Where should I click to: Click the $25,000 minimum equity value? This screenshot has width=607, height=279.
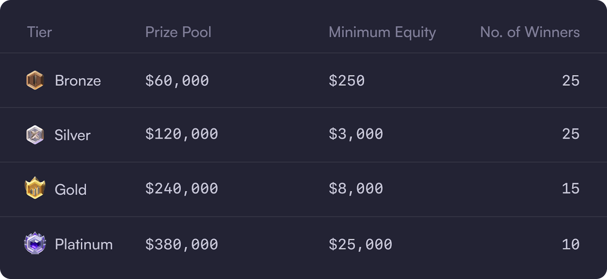pos(360,245)
